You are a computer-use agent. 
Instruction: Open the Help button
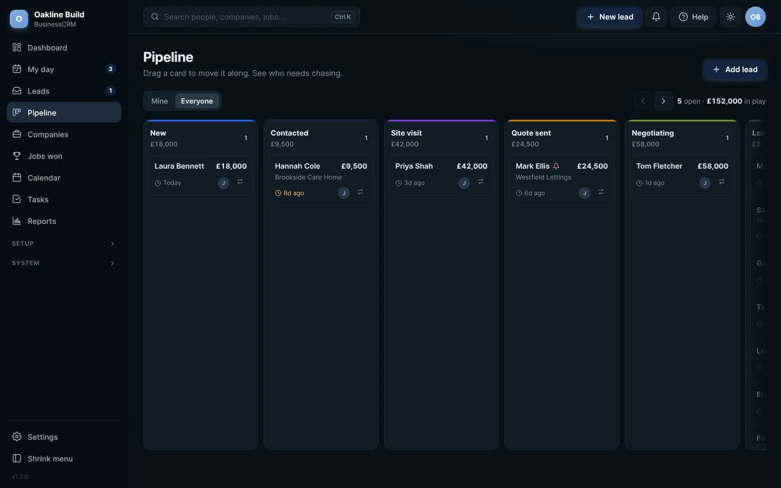(x=693, y=17)
